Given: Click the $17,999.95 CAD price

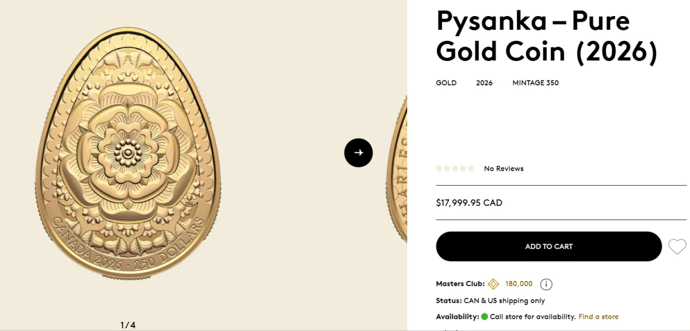Looking at the screenshot, I should (469, 203).
